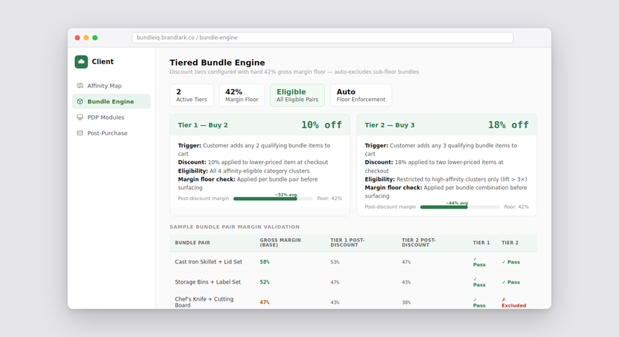Image resolution: width=619 pixels, height=337 pixels.
Task: Click the Gross Margin (Base) column header
Action: pyautogui.click(x=280, y=243)
